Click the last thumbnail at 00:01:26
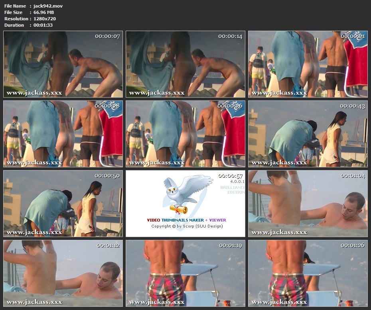Screen dimensions: 371x310 308,273
